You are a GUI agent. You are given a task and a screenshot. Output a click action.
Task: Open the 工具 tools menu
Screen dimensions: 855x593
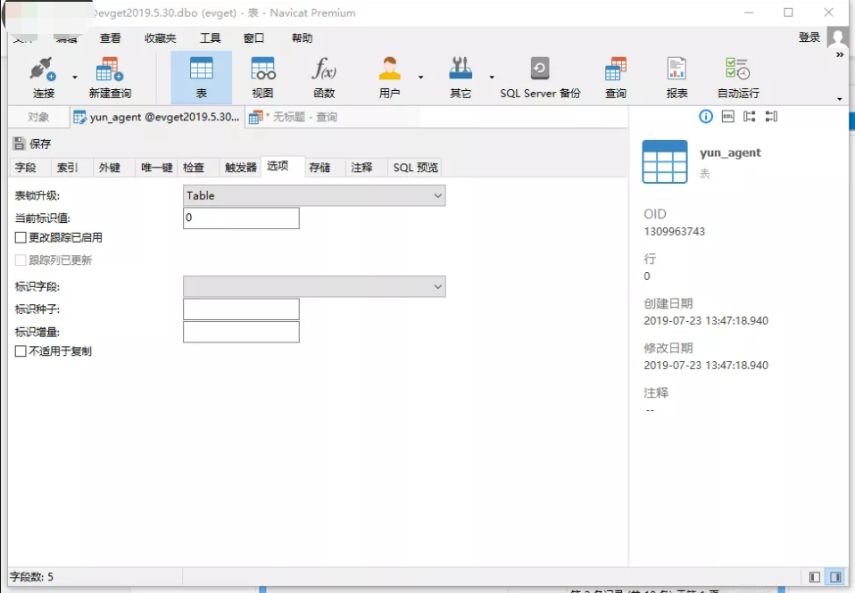click(x=210, y=38)
